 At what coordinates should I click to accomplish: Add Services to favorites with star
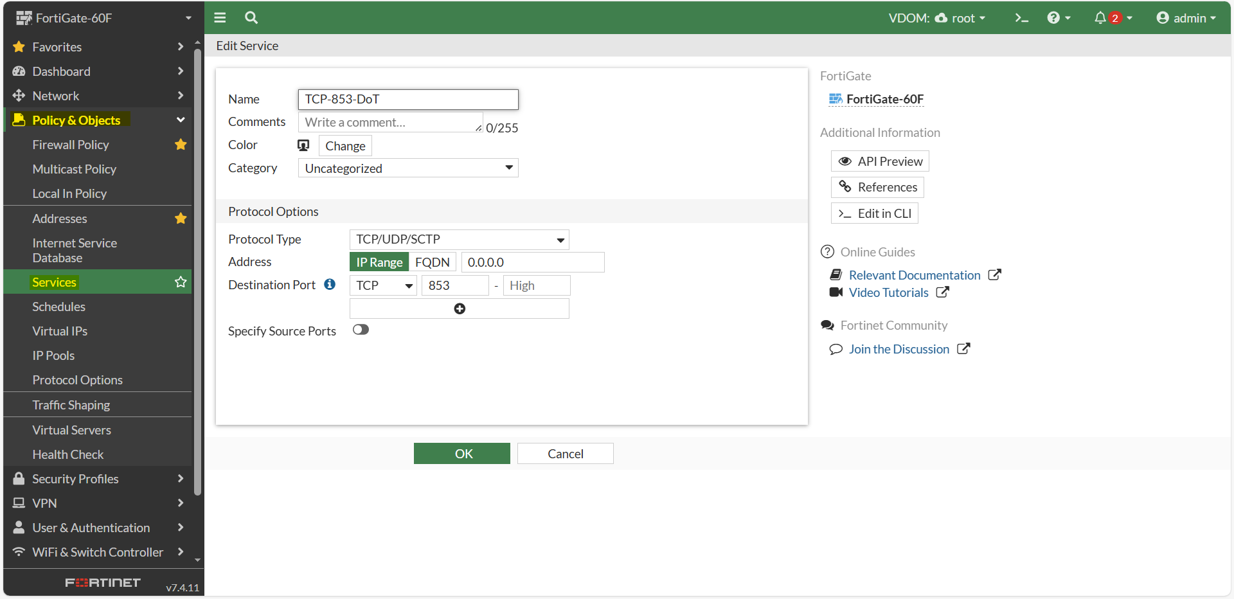point(181,282)
